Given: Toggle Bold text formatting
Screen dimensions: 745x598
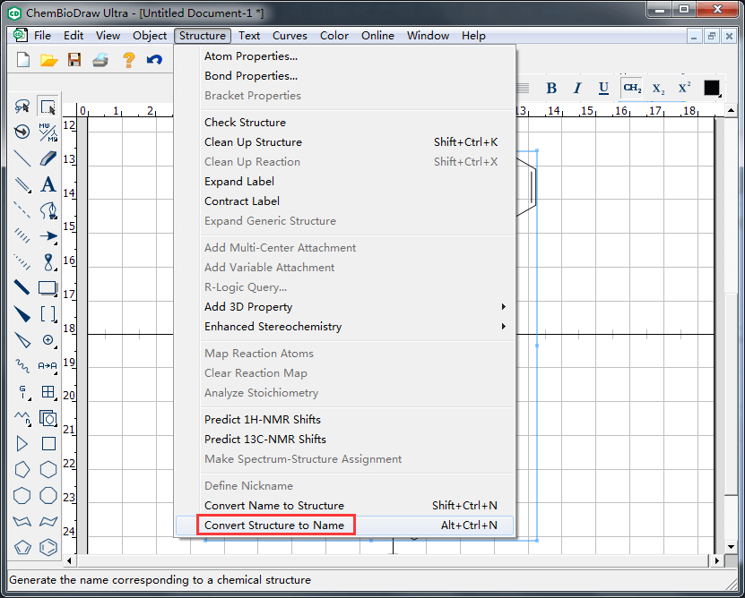Looking at the screenshot, I should 551,88.
